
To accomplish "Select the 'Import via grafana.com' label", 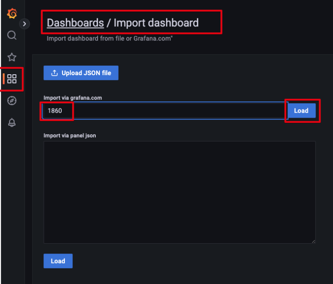I will click(73, 98).
